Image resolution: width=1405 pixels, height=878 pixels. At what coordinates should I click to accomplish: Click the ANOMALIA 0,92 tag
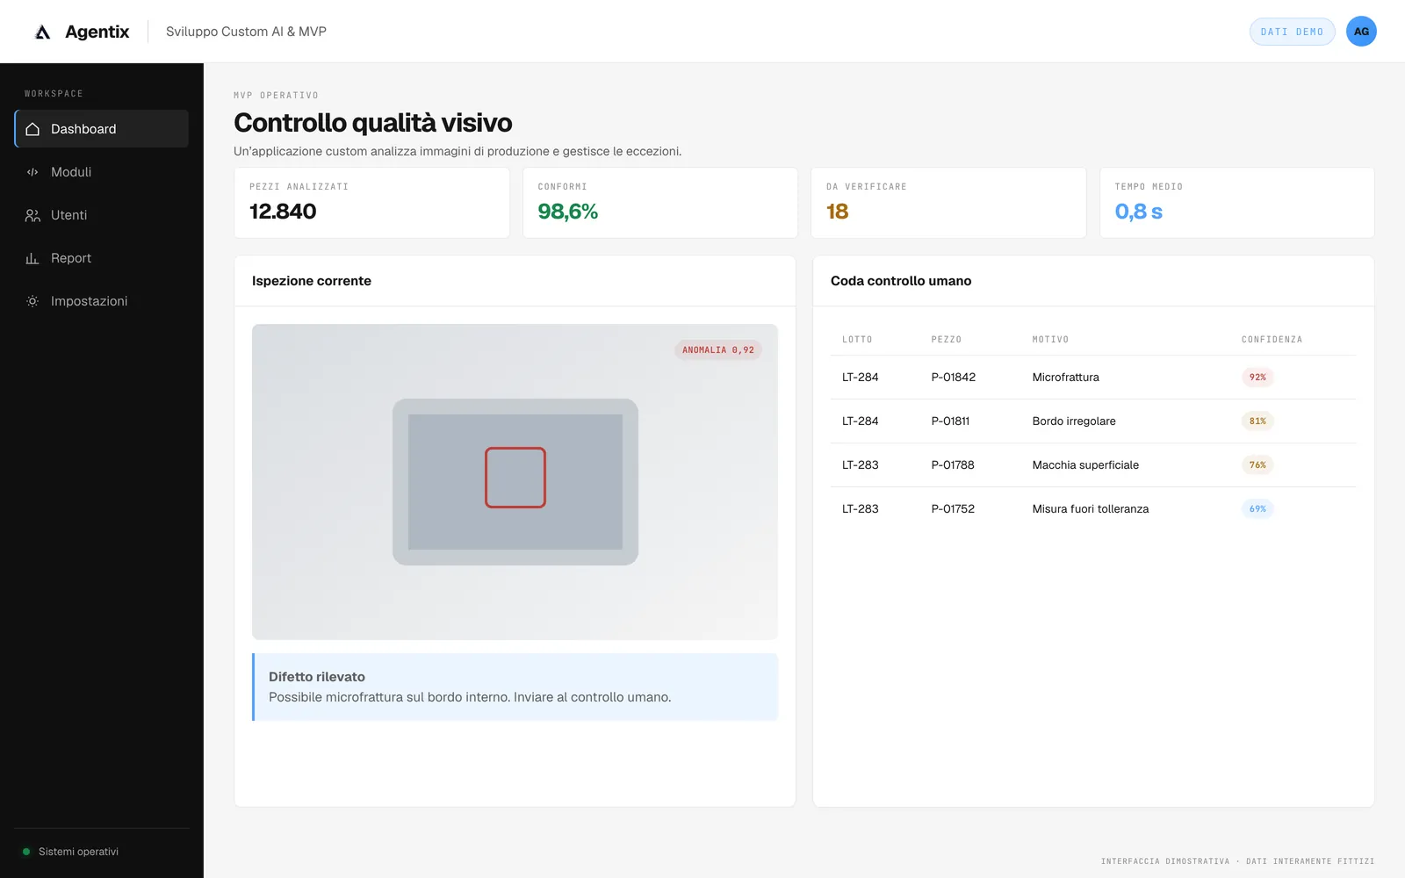(x=718, y=350)
